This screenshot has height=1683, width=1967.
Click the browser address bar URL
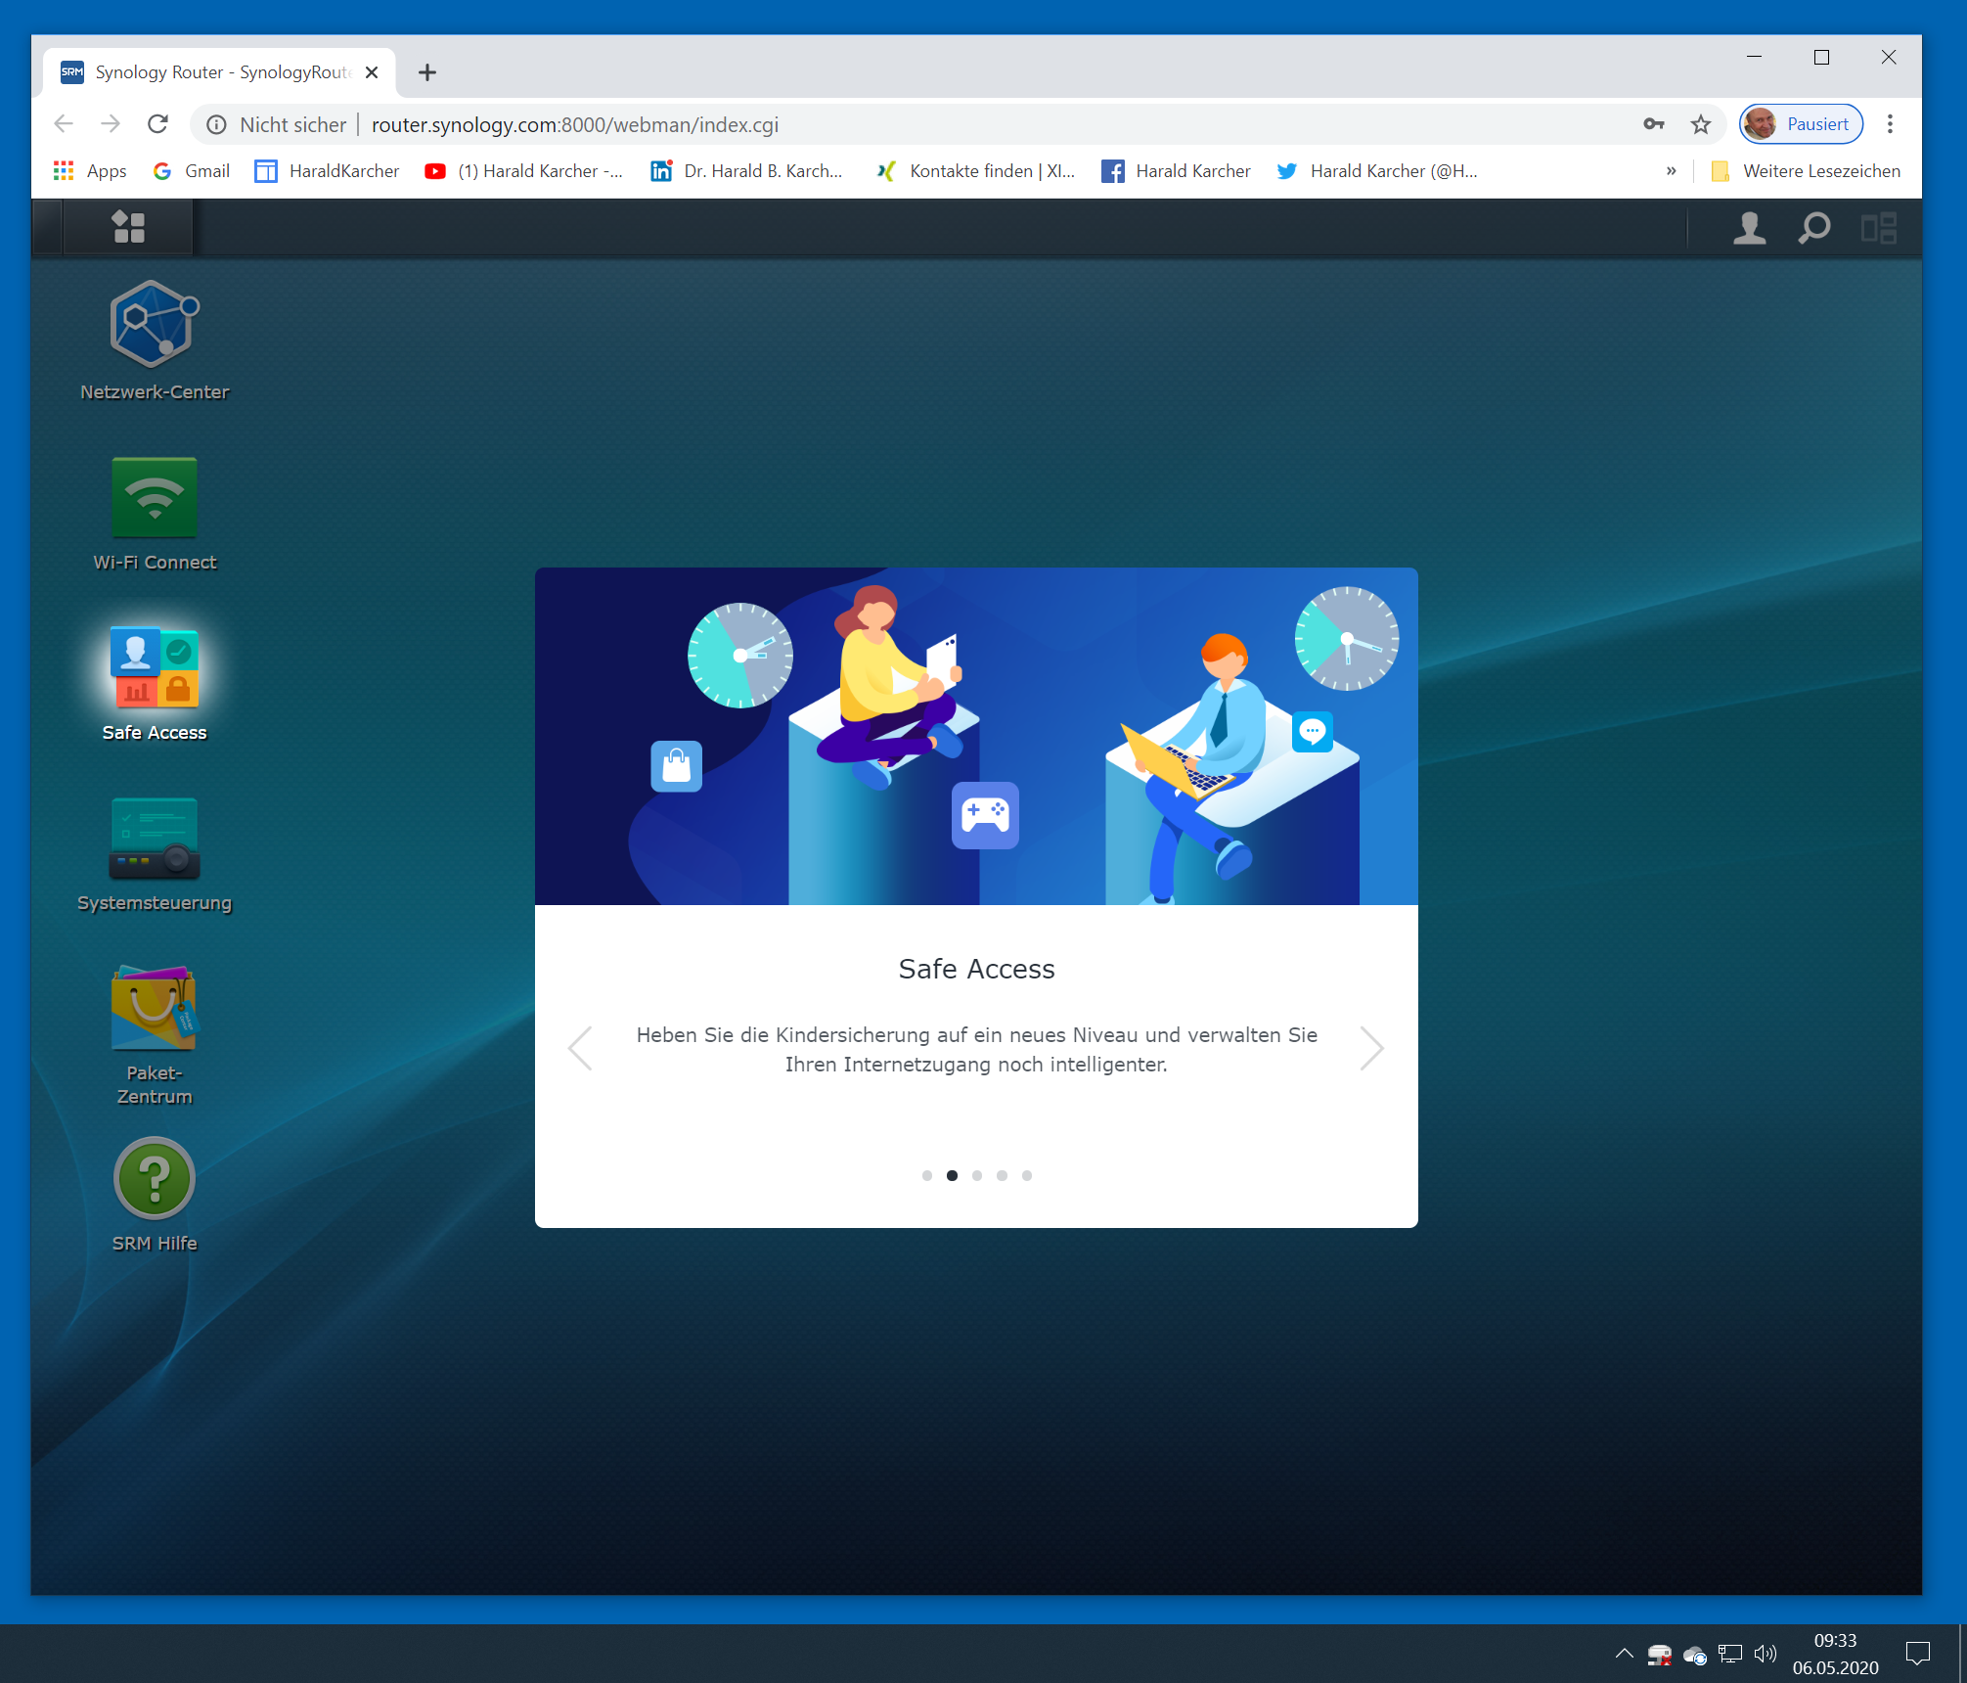tap(575, 124)
